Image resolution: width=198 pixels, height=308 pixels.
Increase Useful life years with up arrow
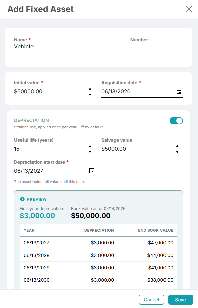coord(90,146)
